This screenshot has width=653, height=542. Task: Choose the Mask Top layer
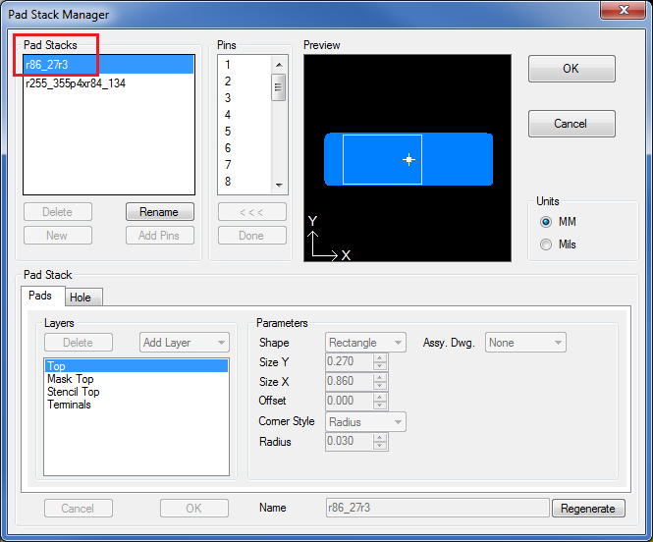coord(70,379)
